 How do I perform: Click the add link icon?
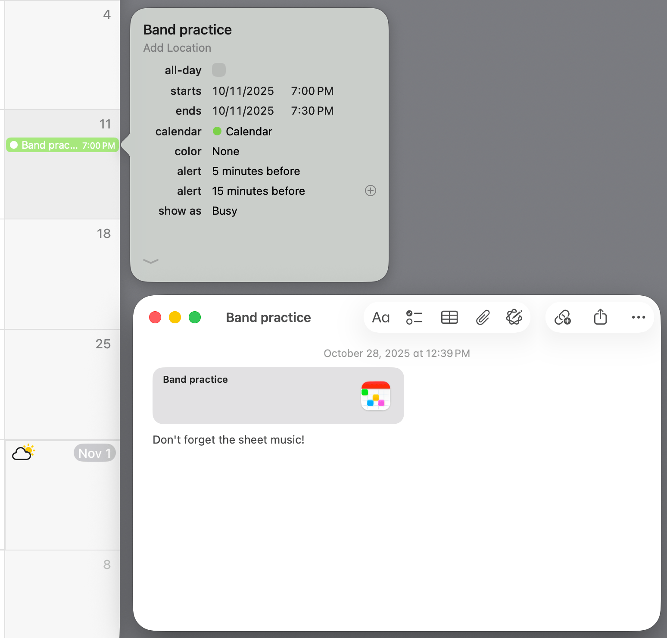coord(563,318)
